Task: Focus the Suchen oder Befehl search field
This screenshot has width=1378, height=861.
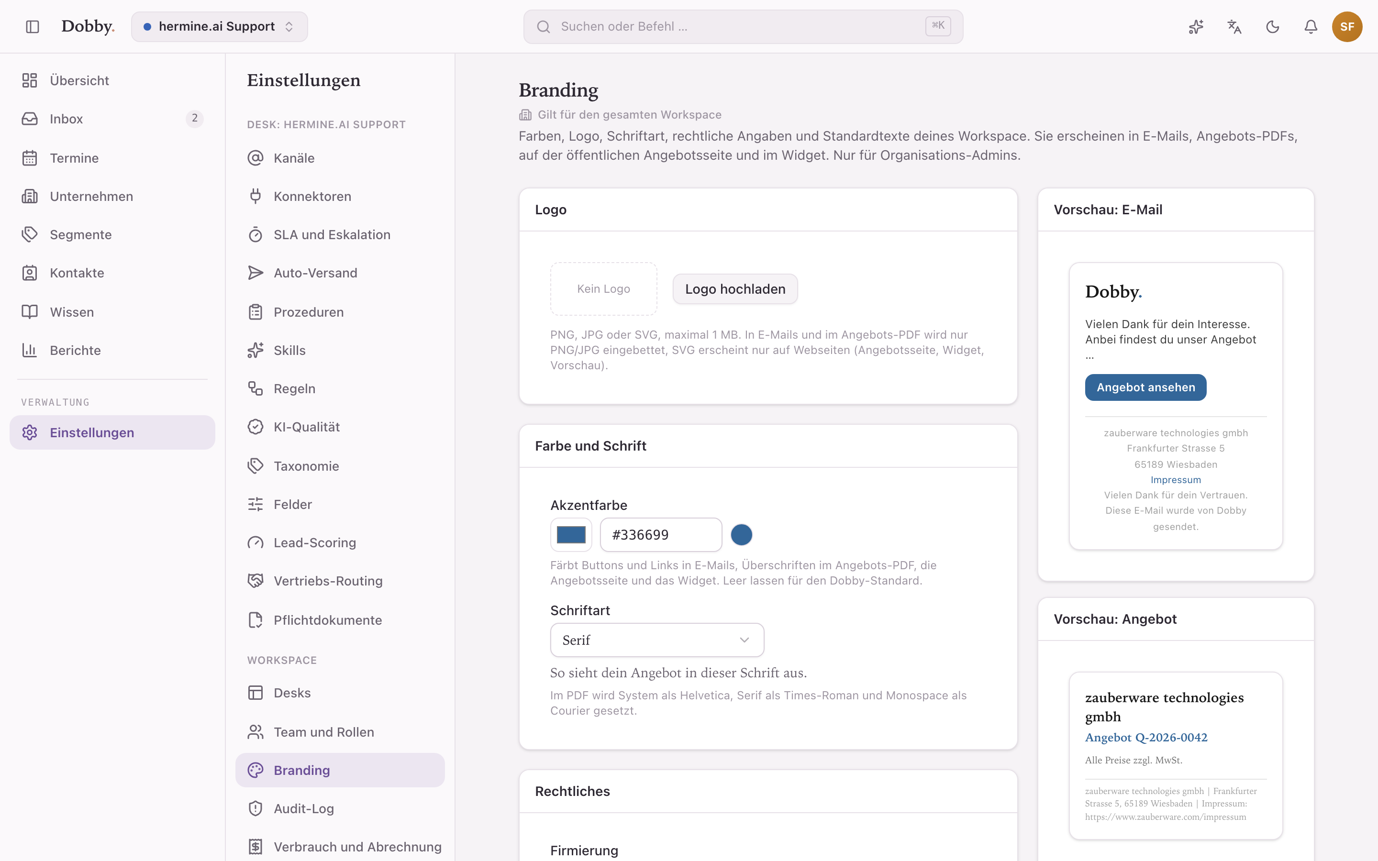Action: point(743,27)
